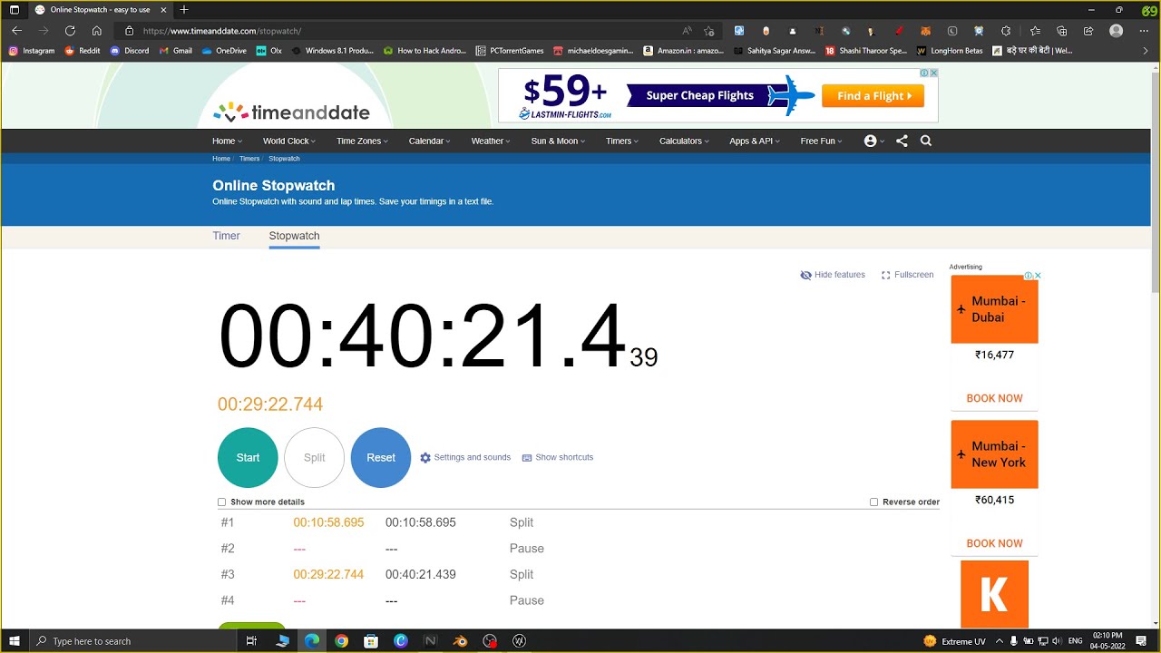
Task: Click Home in the breadcrumb
Action: click(221, 159)
